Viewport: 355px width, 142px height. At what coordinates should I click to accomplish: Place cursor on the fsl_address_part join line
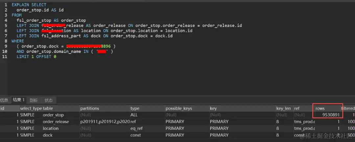95,36
